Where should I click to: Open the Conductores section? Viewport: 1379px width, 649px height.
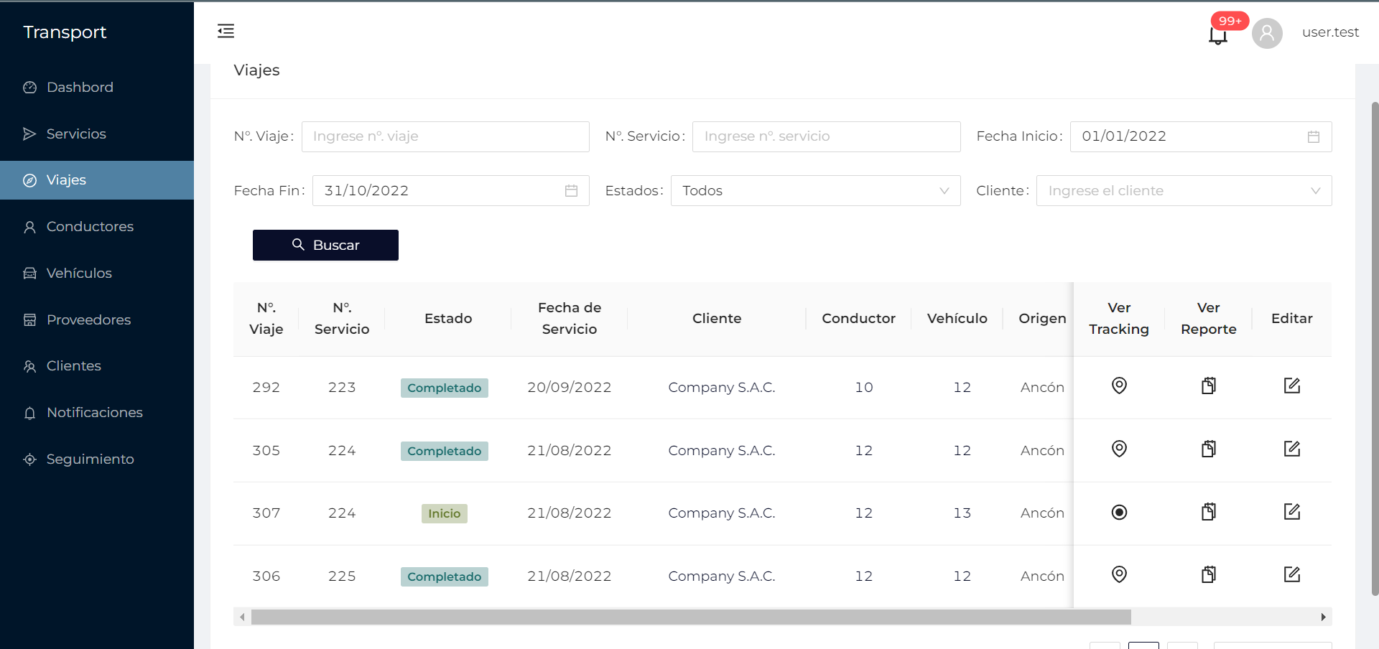click(x=97, y=227)
